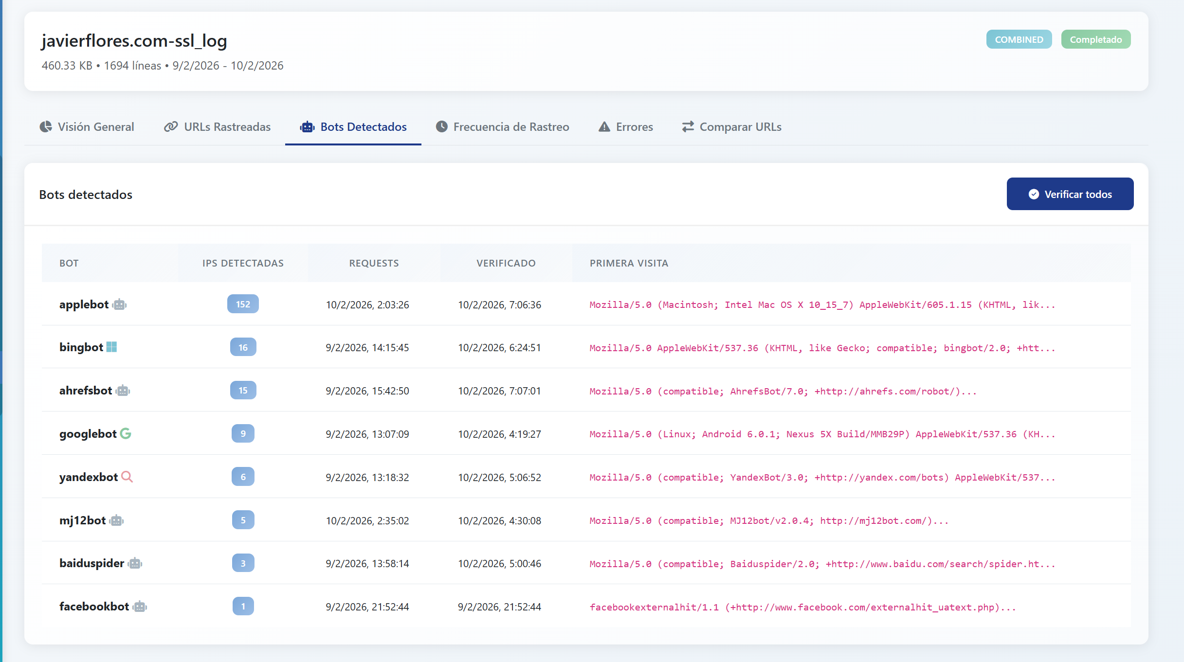Viewport: 1184px width, 662px height.
Task: Click the robot icon next to mj12bot
Action: click(x=117, y=520)
